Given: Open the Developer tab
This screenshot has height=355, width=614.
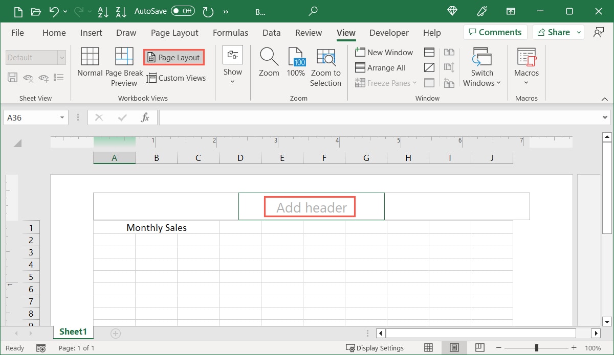Looking at the screenshot, I should tap(389, 33).
